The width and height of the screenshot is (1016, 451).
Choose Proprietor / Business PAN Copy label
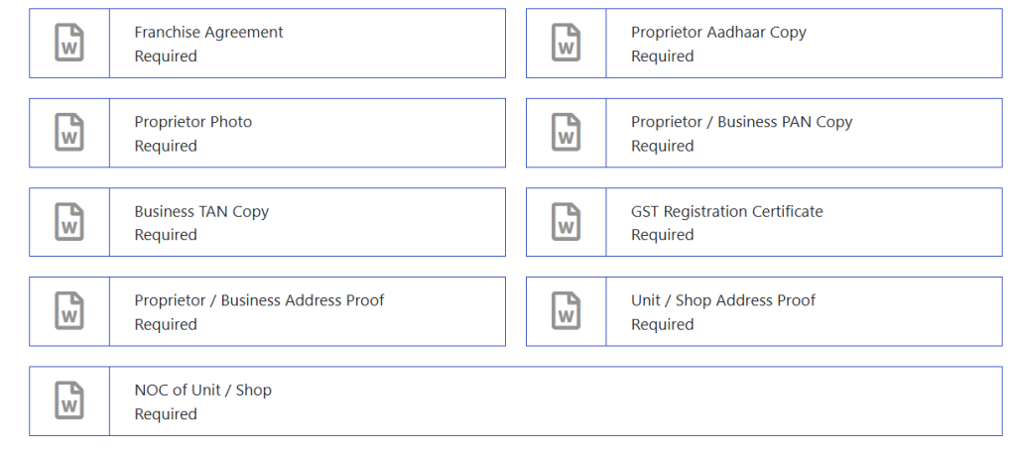pos(741,122)
